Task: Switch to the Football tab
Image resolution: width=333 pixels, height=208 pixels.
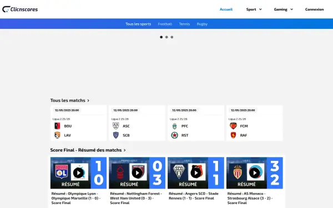Action: (165, 24)
